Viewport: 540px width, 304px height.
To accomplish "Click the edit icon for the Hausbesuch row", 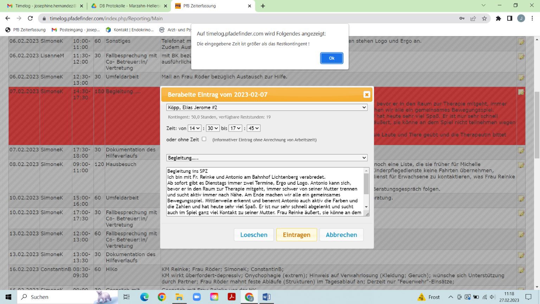I will [521, 165].
